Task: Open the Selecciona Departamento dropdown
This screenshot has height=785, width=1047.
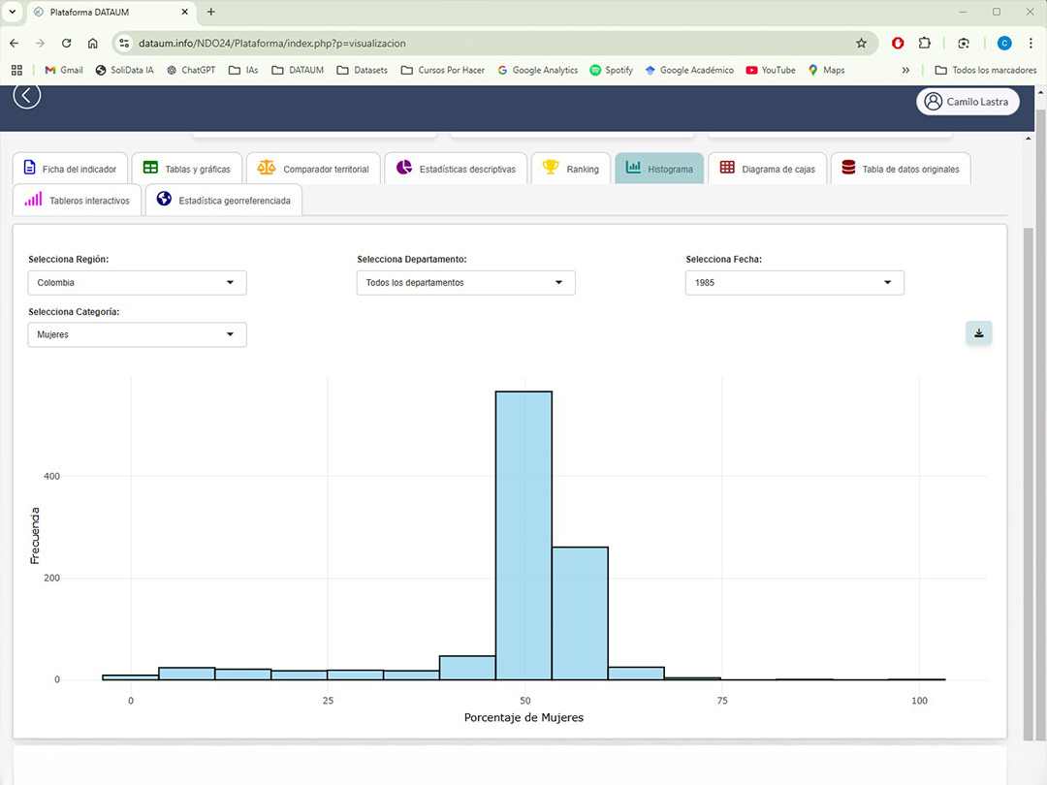Action: tap(465, 283)
